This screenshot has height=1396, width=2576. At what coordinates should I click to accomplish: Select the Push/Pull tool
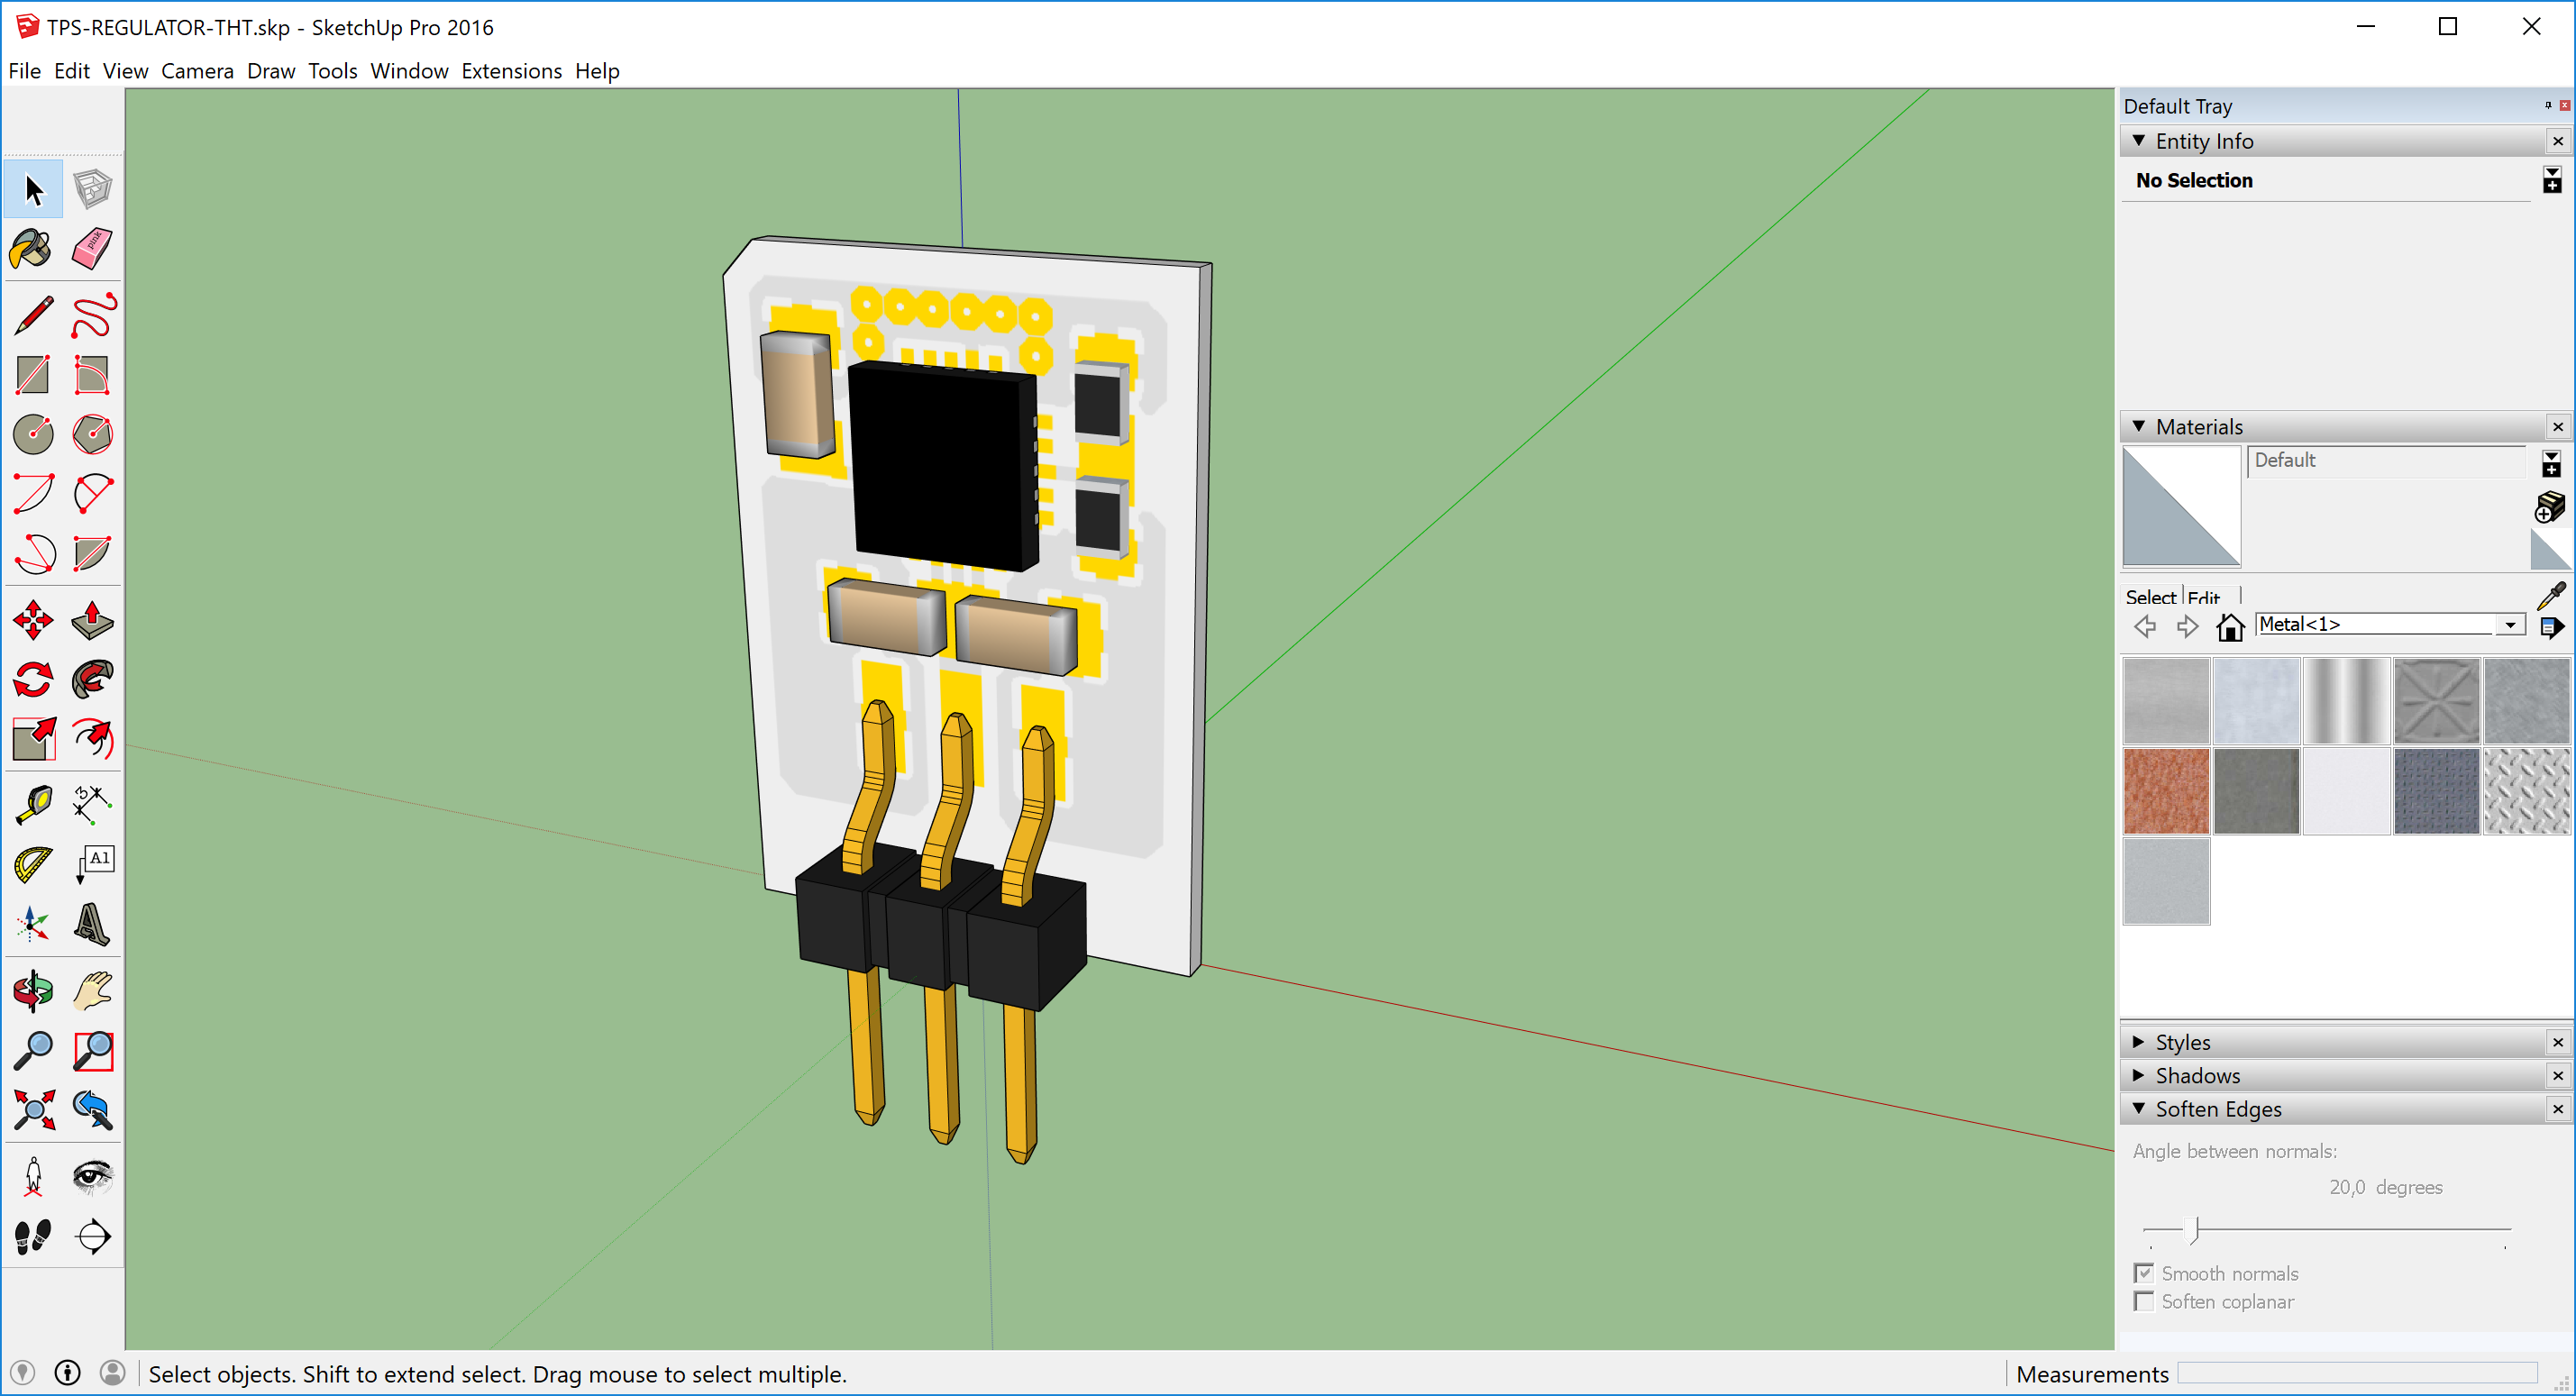pos(92,620)
